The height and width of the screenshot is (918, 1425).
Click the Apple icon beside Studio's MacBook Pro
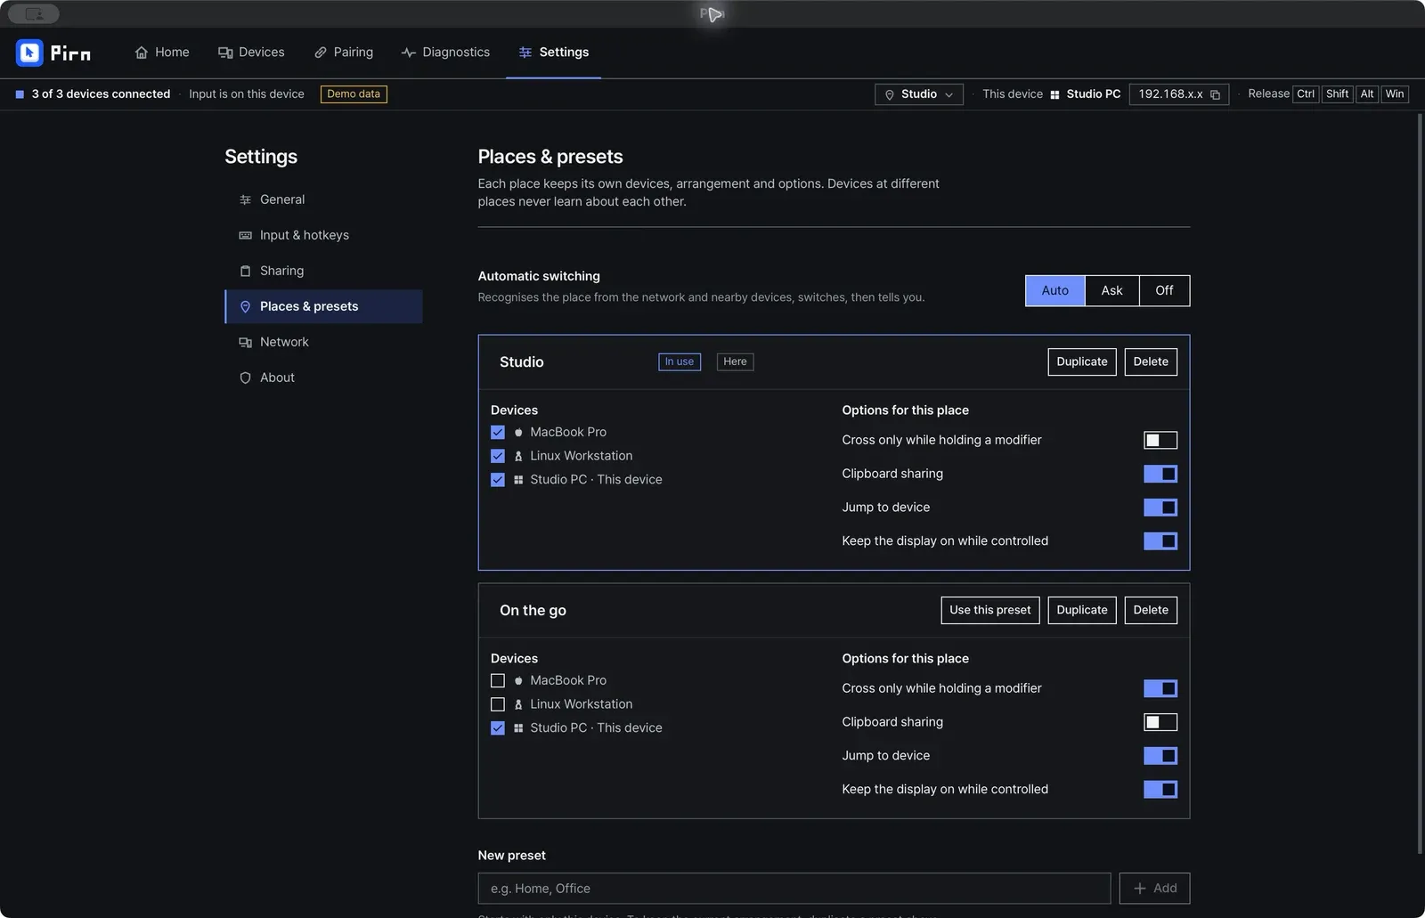coord(518,432)
